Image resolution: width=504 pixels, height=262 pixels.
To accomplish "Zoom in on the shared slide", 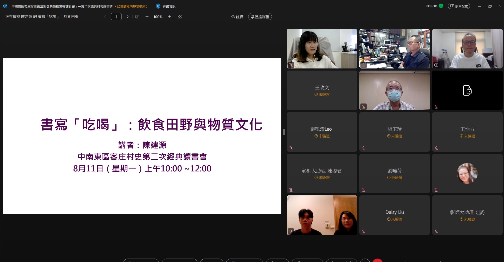I will coord(170,17).
